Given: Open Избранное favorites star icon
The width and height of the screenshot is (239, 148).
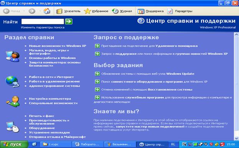Looking at the screenshot, I should [87, 11].
